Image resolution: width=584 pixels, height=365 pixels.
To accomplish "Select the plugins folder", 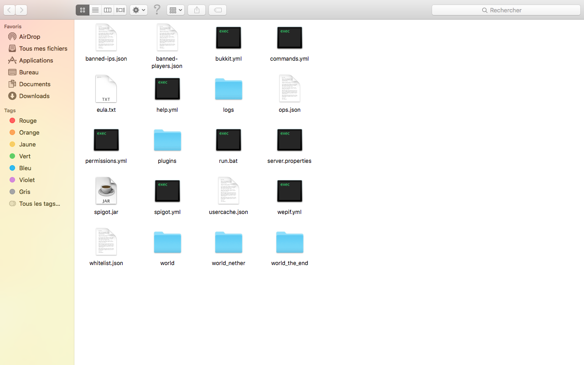I will pos(167,140).
